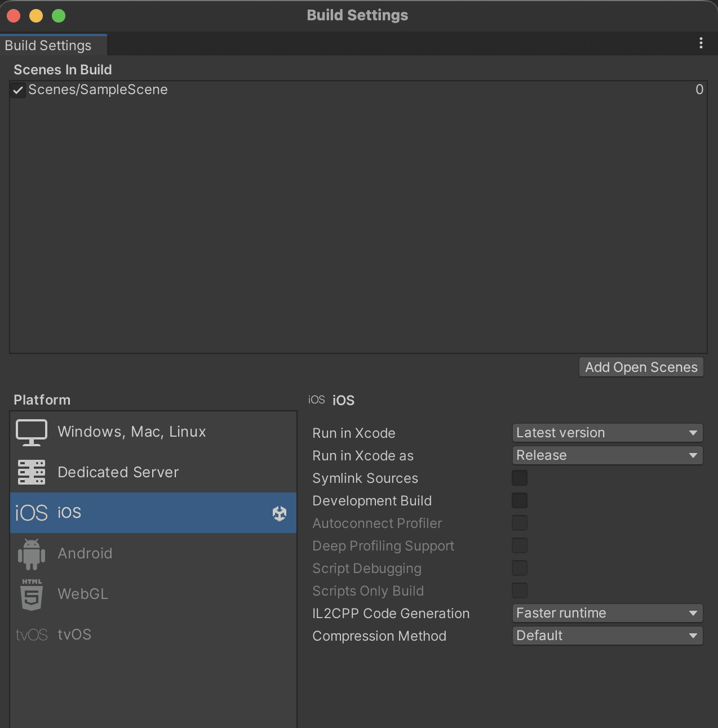This screenshot has width=718, height=728.
Task: Click the active platform indicator on the iOS row
Action: (x=280, y=513)
